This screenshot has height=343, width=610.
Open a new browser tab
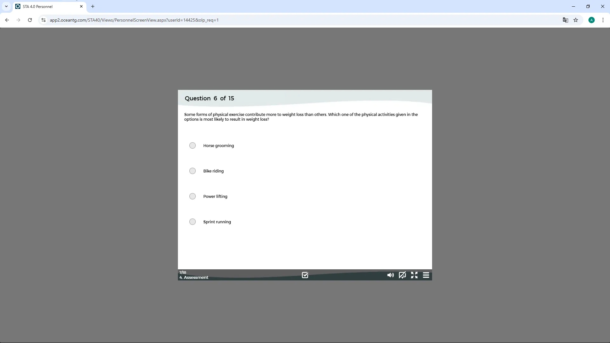[93, 6]
